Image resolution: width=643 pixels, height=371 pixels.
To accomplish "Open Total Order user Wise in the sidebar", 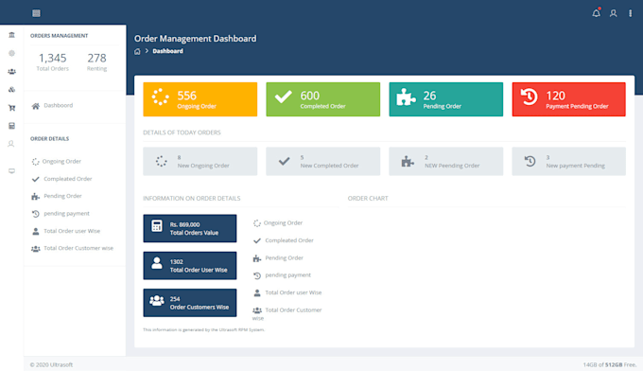I will point(65,231).
